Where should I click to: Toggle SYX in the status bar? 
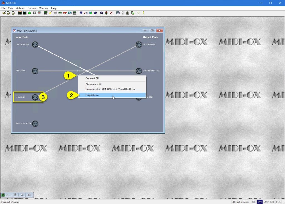[x=260, y=202]
